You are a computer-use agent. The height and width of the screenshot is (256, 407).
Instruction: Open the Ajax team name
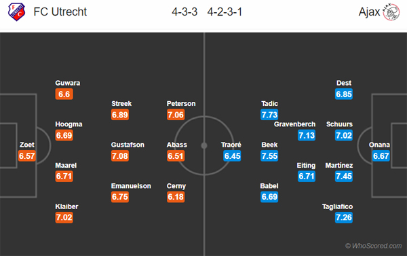click(369, 12)
